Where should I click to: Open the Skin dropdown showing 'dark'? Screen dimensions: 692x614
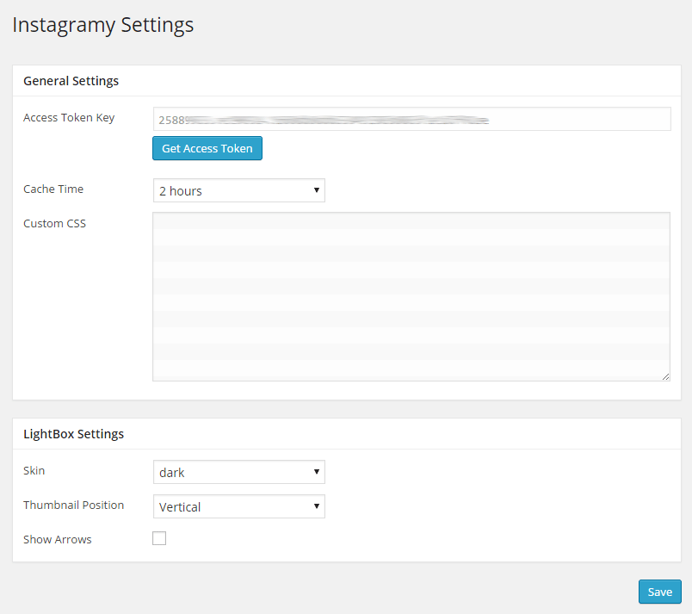238,472
